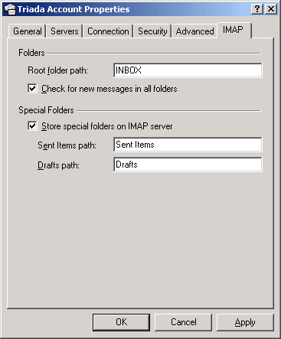Click the question mark help button
281x339 pixels.
pos(257,9)
